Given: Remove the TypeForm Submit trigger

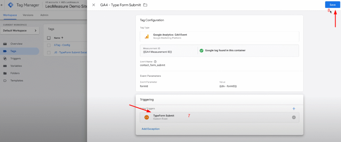Looking at the screenshot, I should 294,117.
